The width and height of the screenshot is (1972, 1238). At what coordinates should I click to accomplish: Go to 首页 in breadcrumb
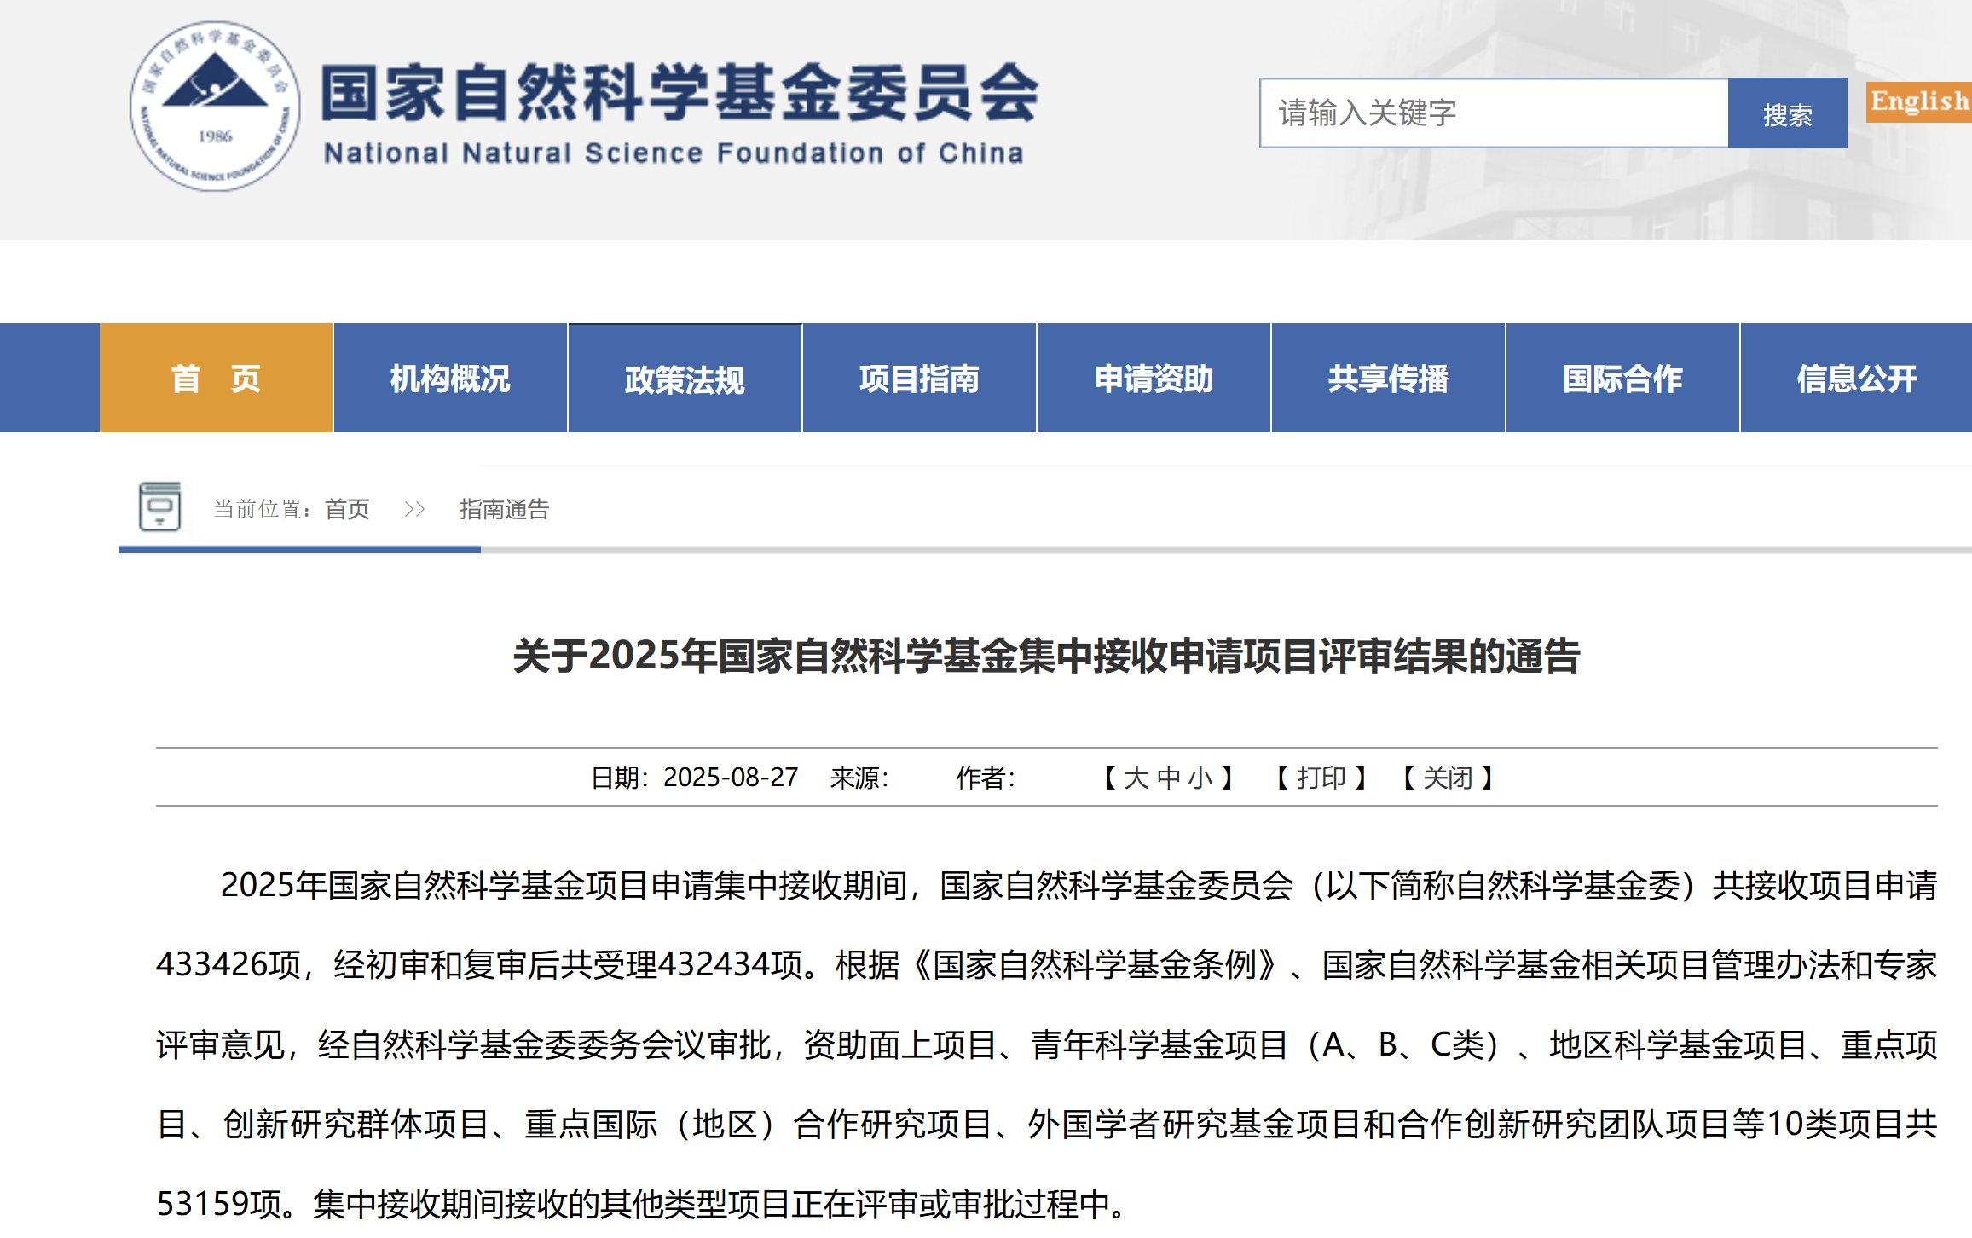pos(347,510)
